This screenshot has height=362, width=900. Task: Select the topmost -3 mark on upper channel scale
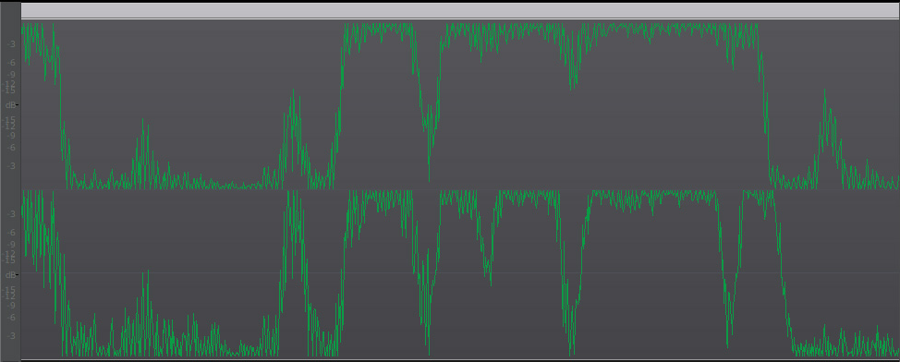(x=11, y=43)
